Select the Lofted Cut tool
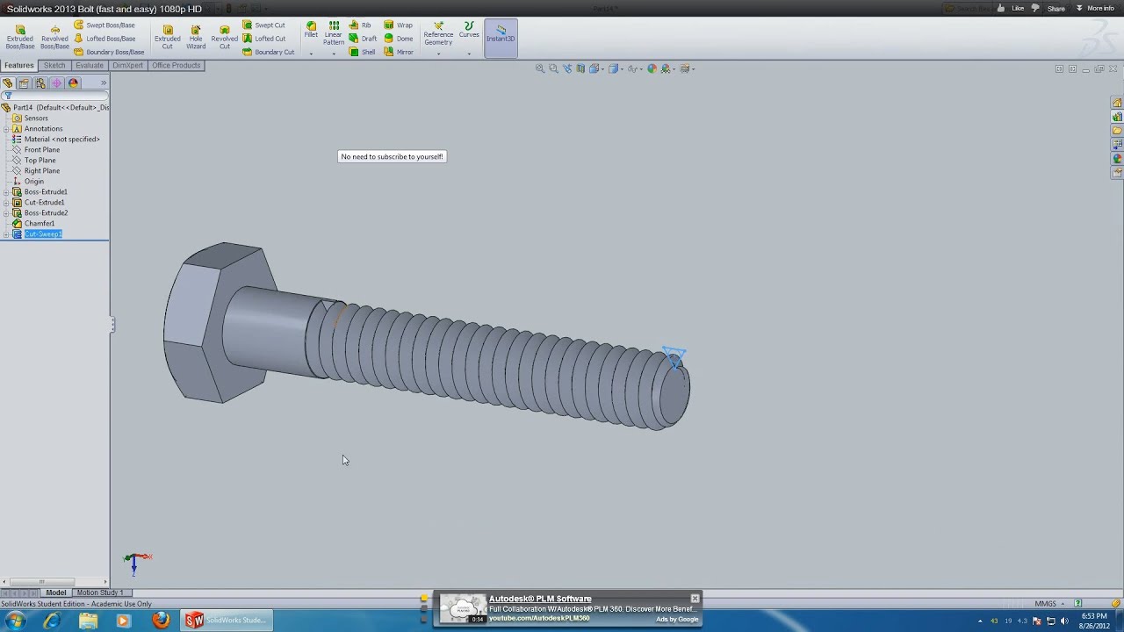Screen dimensions: 1124x632 (x=263, y=39)
